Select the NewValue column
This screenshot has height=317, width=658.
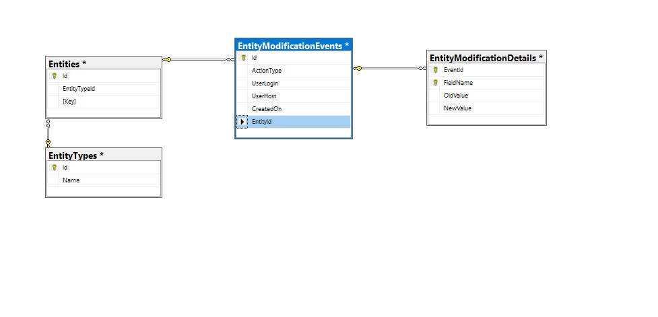458,108
